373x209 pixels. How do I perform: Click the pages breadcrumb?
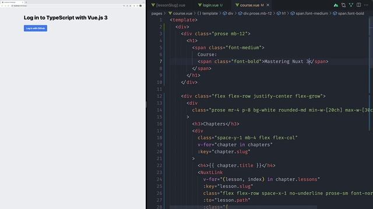[157, 13]
